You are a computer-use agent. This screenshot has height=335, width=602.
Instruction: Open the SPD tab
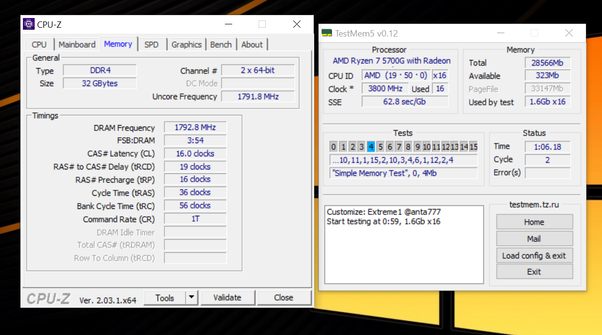point(152,44)
